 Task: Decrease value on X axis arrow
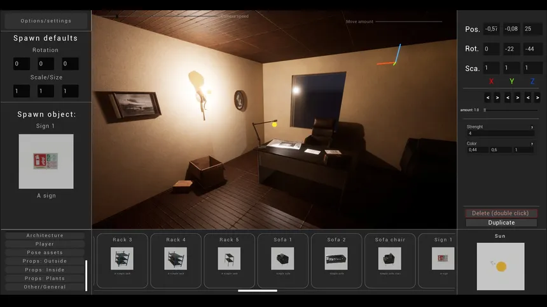pyautogui.click(x=488, y=98)
